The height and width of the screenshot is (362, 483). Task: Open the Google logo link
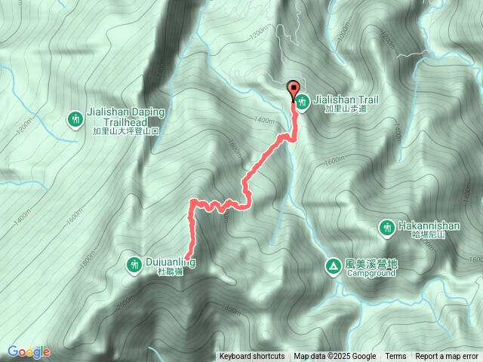click(29, 352)
